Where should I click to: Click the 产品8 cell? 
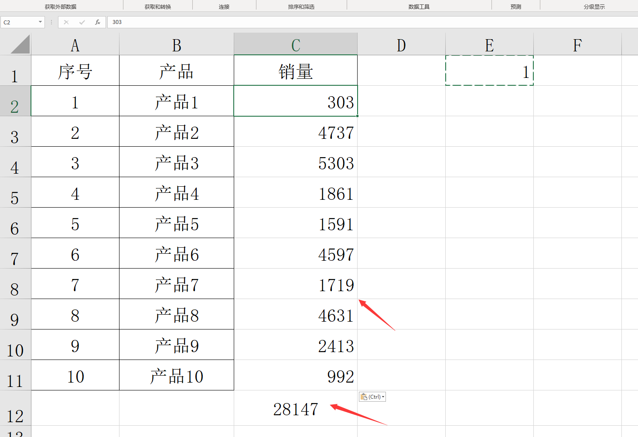coord(177,314)
